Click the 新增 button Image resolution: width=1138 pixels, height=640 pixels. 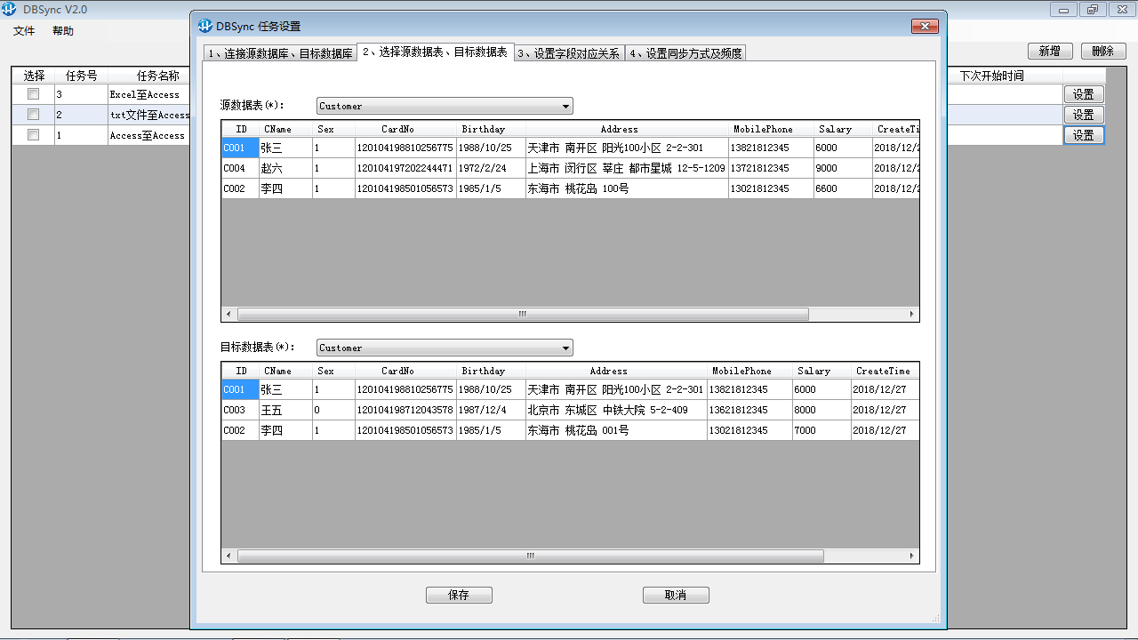click(x=1049, y=51)
